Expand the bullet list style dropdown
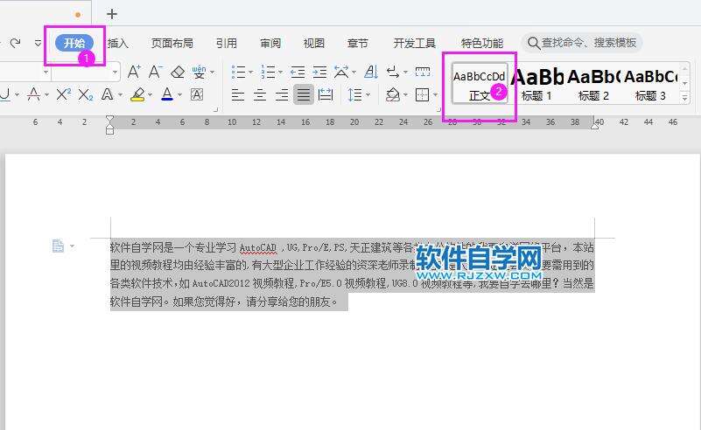The width and height of the screenshot is (701, 430). (251, 72)
